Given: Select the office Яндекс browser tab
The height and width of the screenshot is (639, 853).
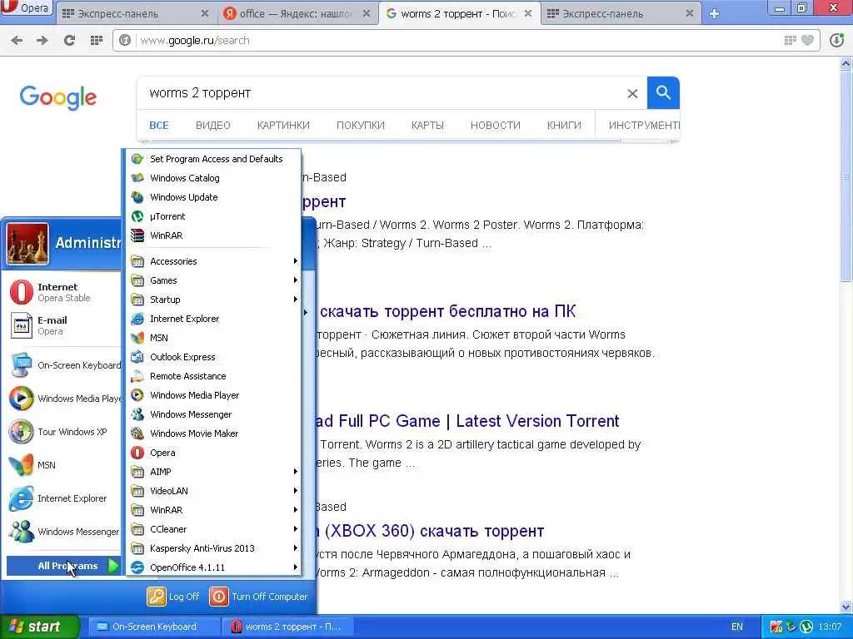Looking at the screenshot, I should 297,13.
